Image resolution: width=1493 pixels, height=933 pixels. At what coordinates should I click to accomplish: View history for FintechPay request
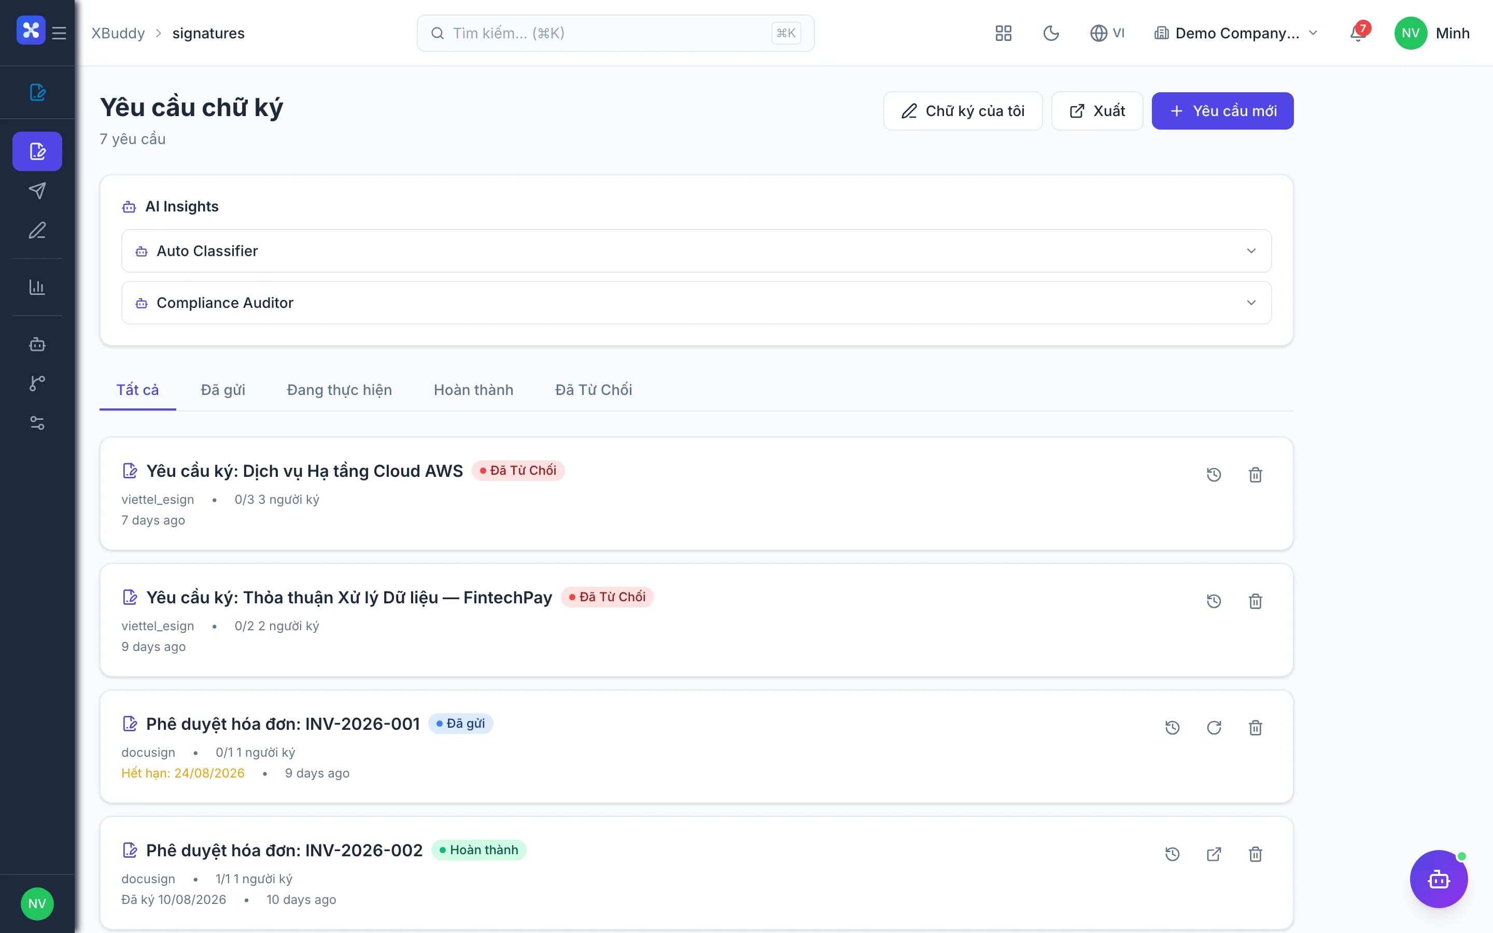tap(1214, 601)
